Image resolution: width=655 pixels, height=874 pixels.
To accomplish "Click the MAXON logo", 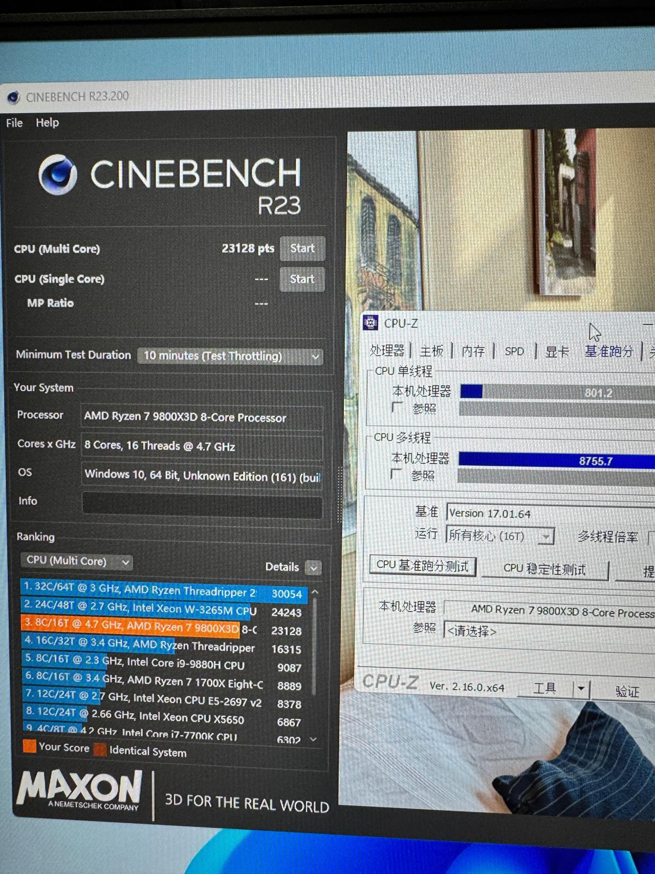I will click(x=79, y=790).
